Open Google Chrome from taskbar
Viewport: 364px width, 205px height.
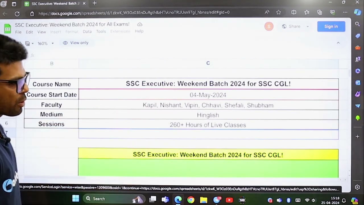pyautogui.click(x=191, y=200)
